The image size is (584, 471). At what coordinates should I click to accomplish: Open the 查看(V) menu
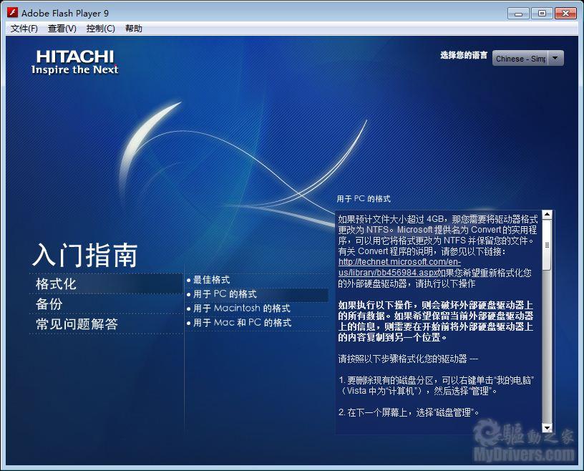(62, 29)
